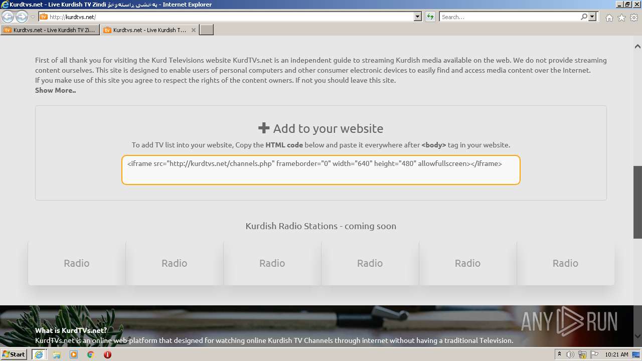Click the green Refresh icon by address bar

pos(430,17)
